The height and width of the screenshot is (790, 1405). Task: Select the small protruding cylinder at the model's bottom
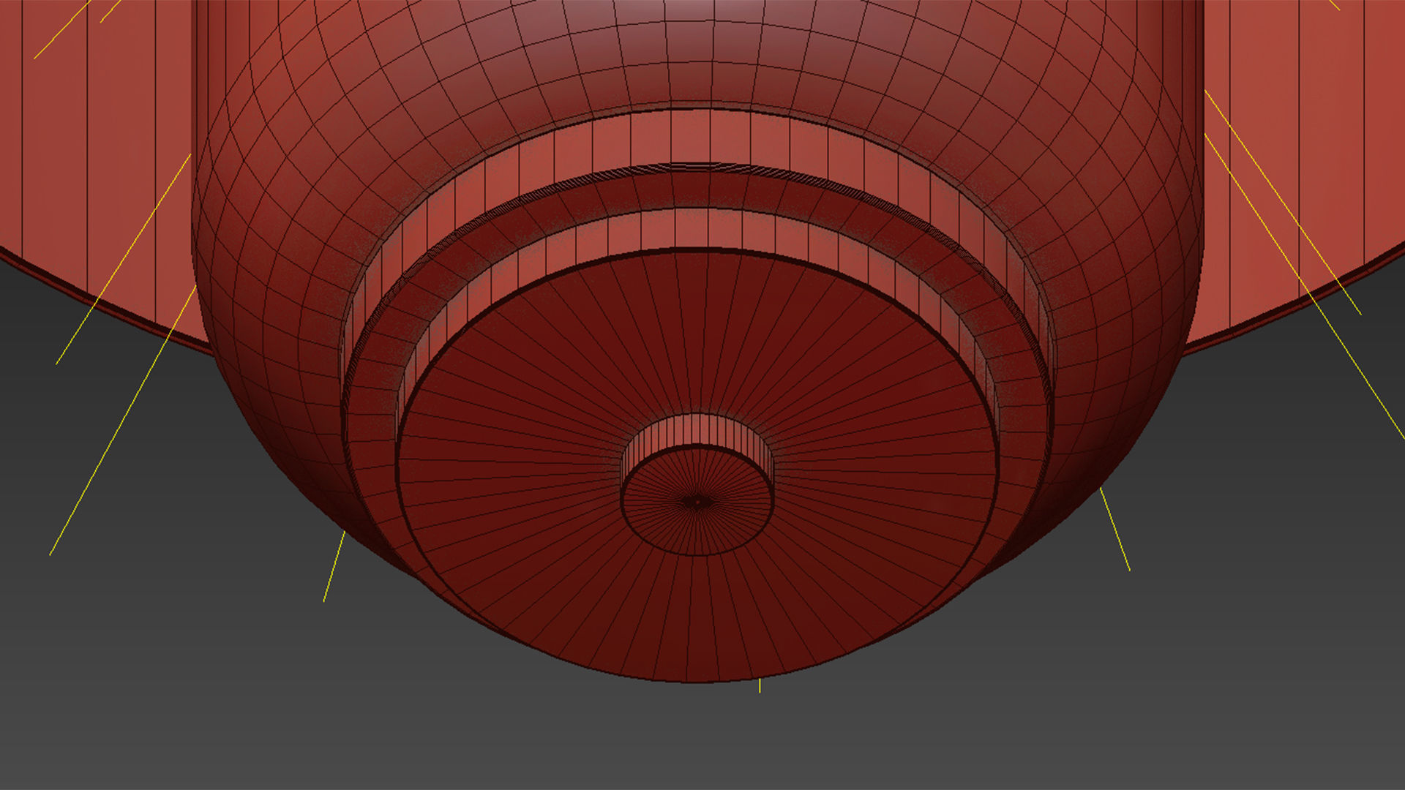pos(697,484)
